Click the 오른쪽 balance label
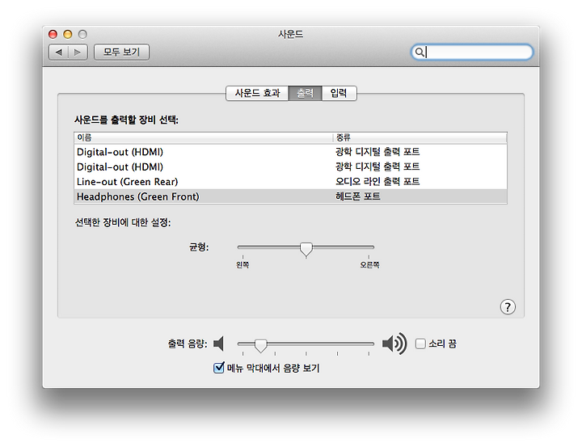 (x=369, y=264)
